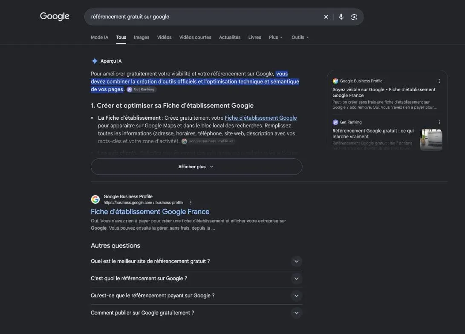Open 'Soyez visible sur Google' source card link
Screen dimensions: 465x334
pyautogui.click(x=384, y=92)
